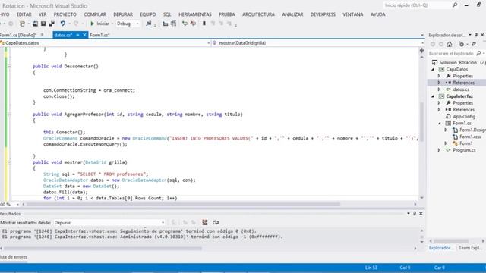
Task: Select Solución 'Rotacion' root node
Action: 458,62
